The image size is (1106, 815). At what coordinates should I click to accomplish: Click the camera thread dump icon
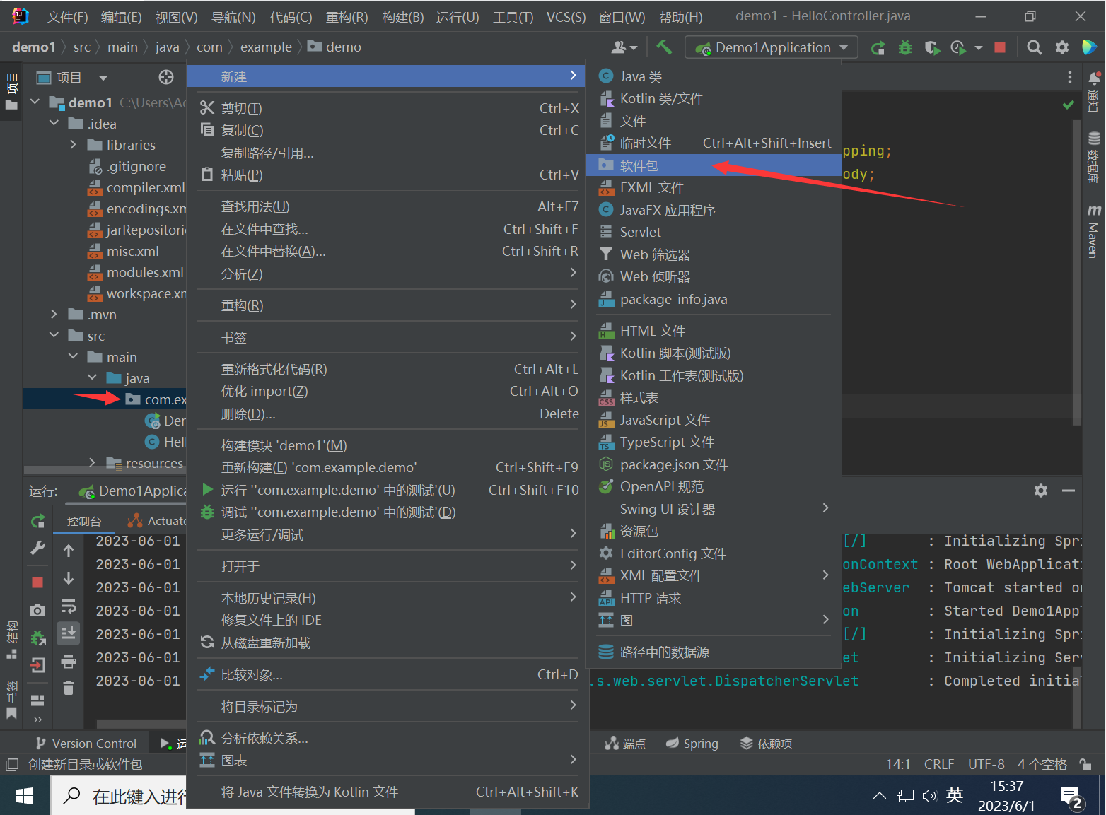tap(38, 610)
